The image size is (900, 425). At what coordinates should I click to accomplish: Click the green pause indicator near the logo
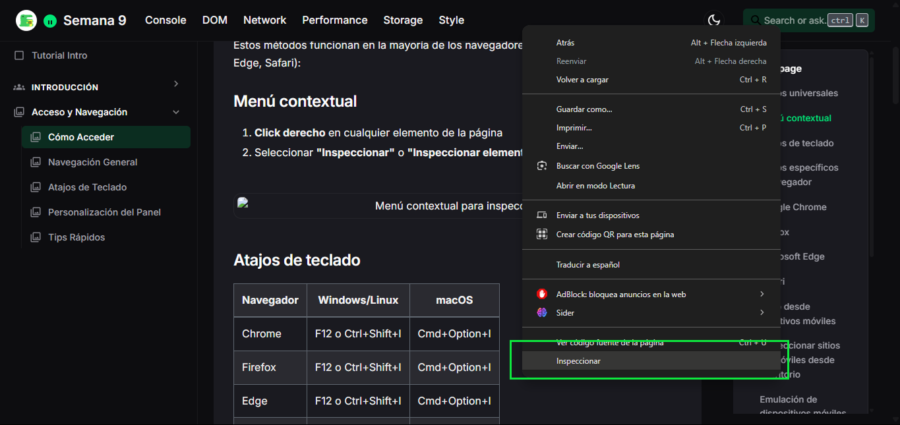coord(50,20)
